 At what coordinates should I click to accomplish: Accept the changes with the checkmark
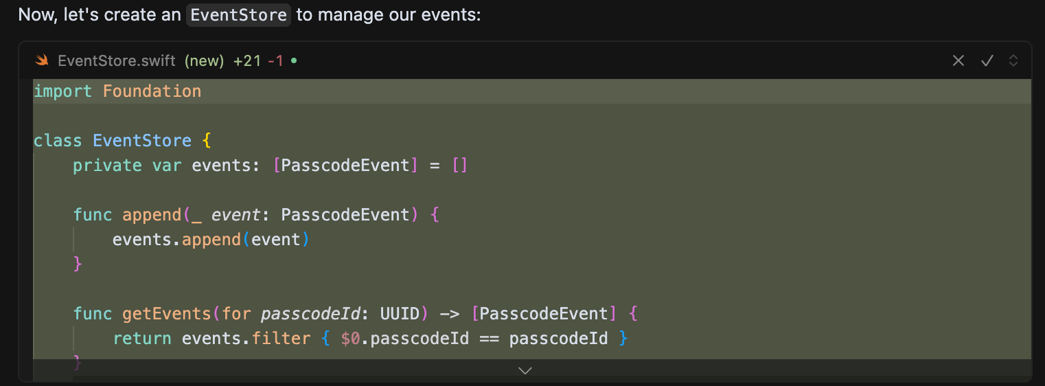point(987,60)
